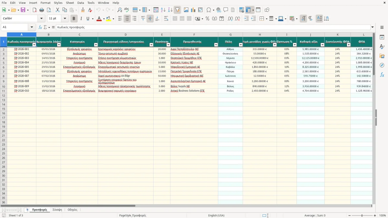This screenshot has height=218, width=388.
Task: Open the sidebar Gallery panel
Action: (x=382, y=56)
